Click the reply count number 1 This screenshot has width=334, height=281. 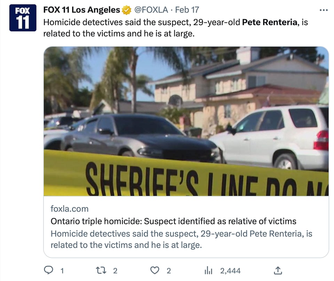62,271
